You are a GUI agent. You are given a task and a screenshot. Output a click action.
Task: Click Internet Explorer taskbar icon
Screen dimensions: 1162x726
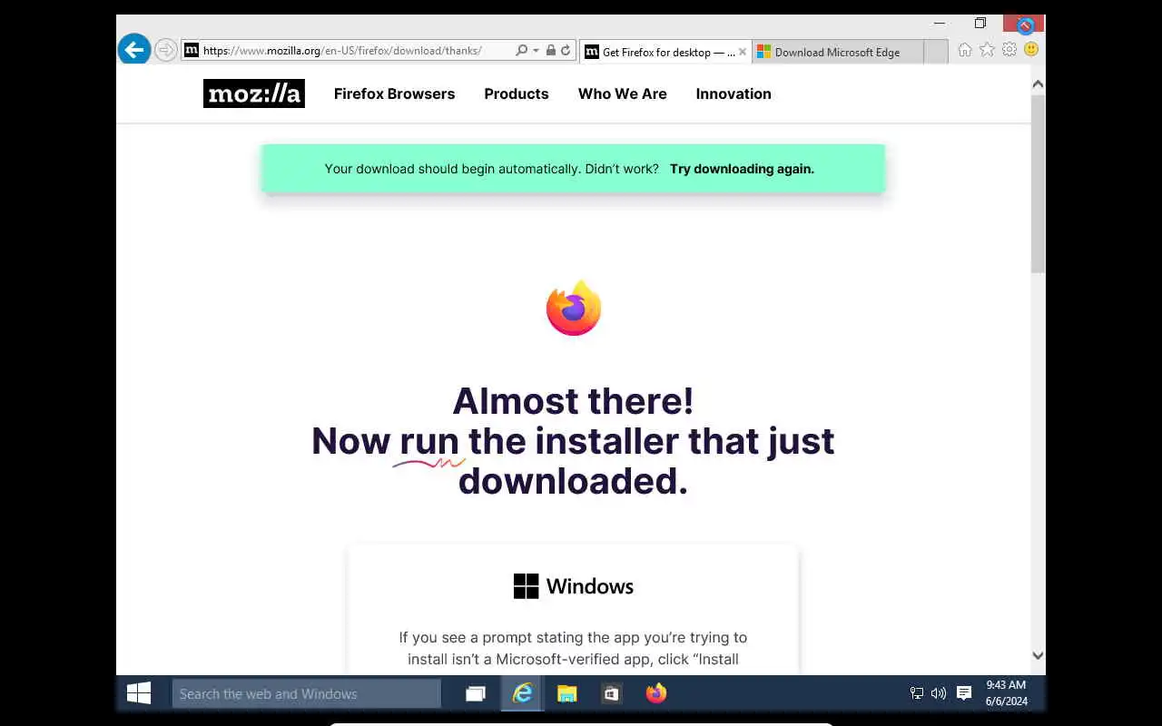(x=522, y=694)
